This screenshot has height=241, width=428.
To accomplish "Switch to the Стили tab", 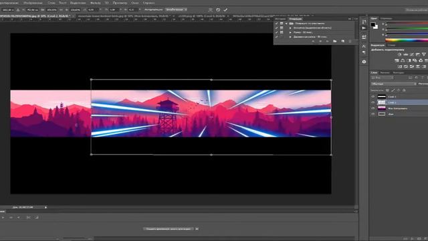I will (x=391, y=46).
